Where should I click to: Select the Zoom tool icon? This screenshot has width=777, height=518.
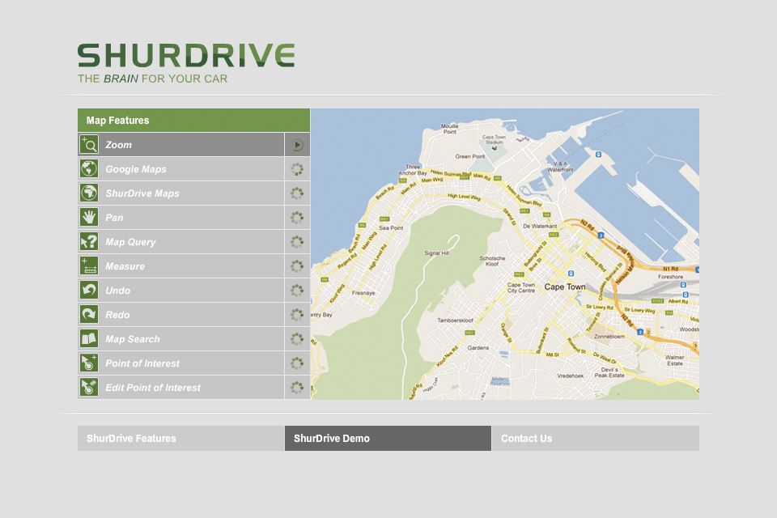(89, 145)
